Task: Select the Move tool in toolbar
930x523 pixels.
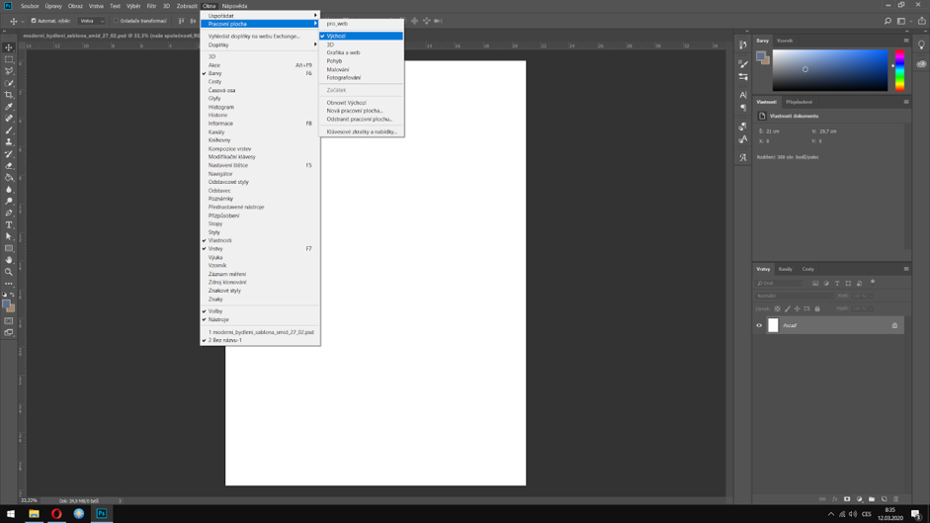Action: [9, 47]
